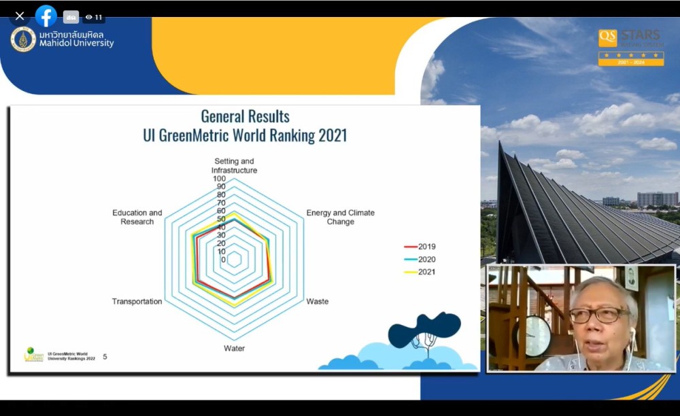Click the red 2019 legend line
This screenshot has width=680, height=416.
(x=410, y=247)
